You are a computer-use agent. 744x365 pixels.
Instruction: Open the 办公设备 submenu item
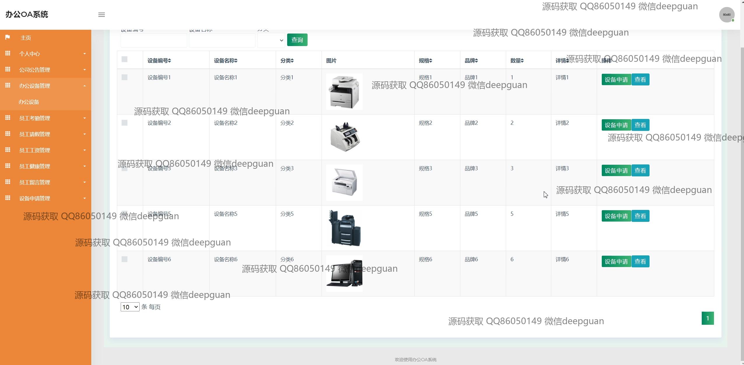click(x=29, y=102)
